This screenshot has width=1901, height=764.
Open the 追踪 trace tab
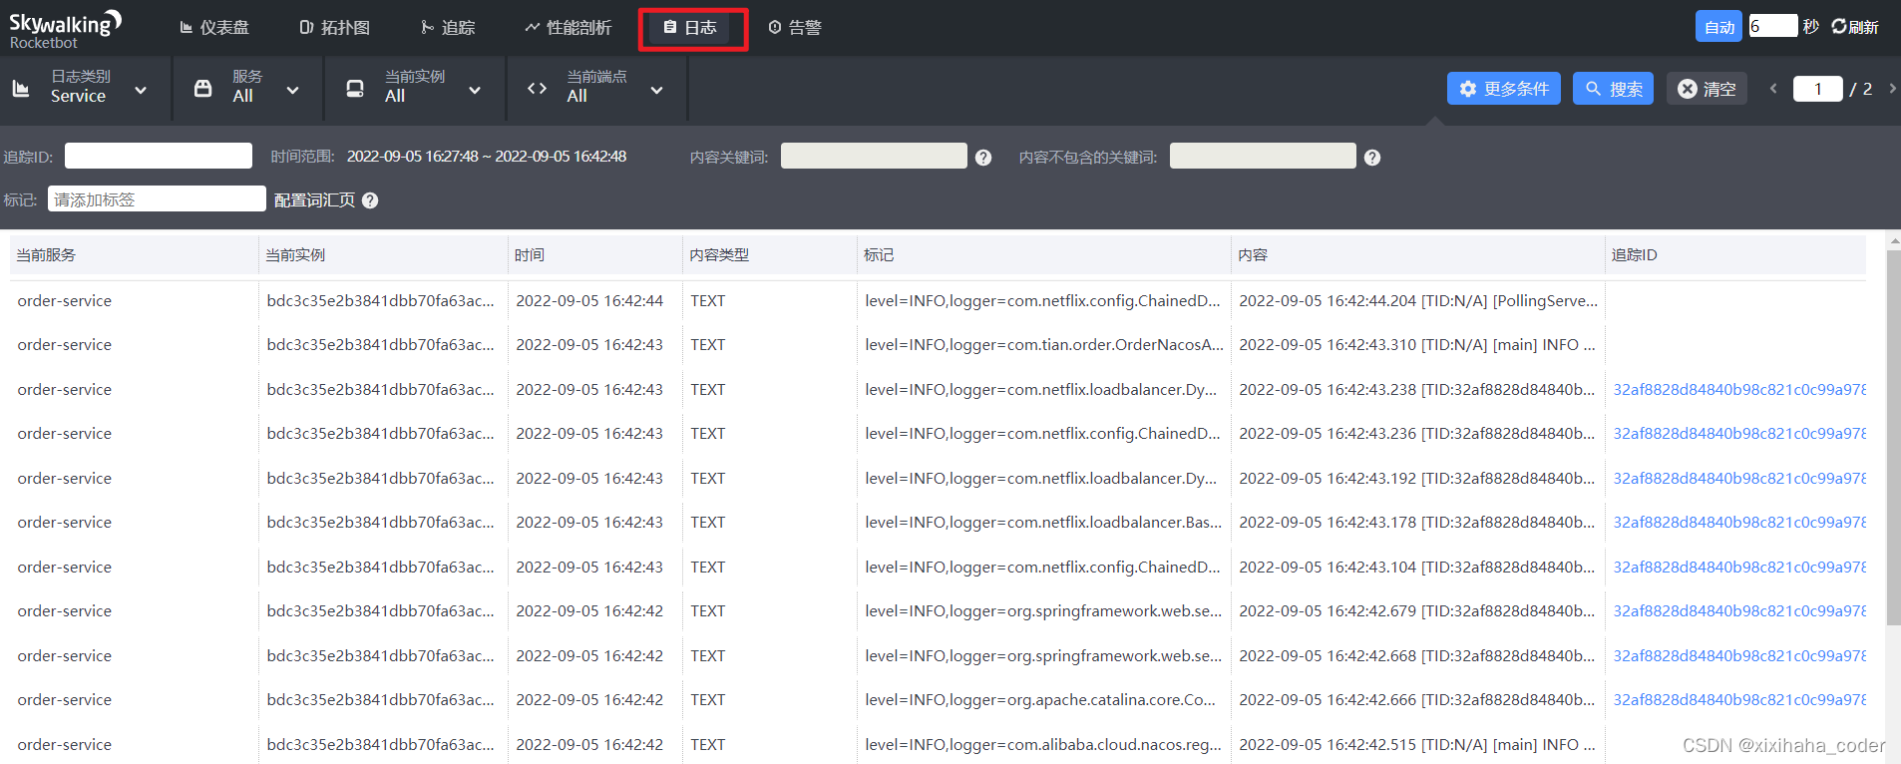(x=448, y=27)
